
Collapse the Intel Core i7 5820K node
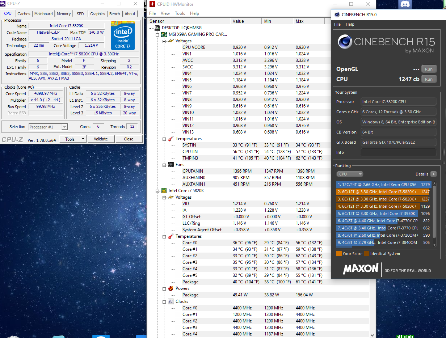tap(157, 191)
